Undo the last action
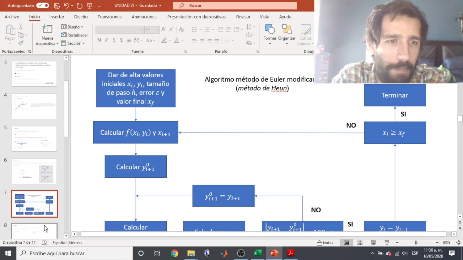Viewport: 463px width, 260px height. (x=67, y=5)
